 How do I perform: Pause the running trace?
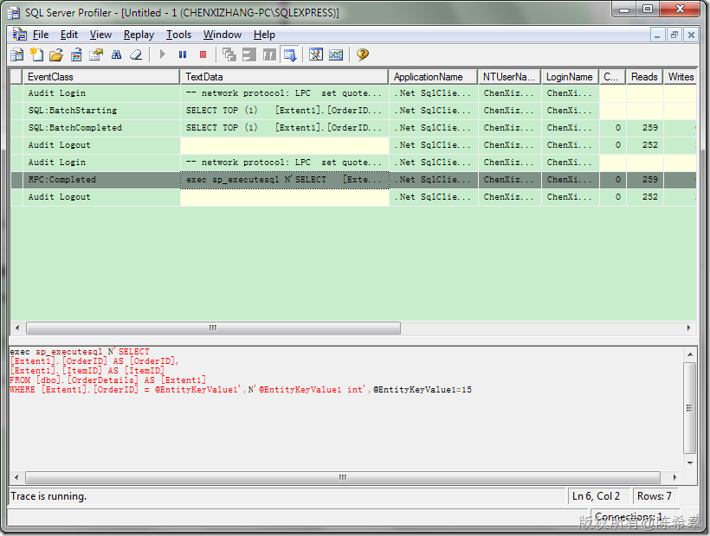tap(183, 55)
